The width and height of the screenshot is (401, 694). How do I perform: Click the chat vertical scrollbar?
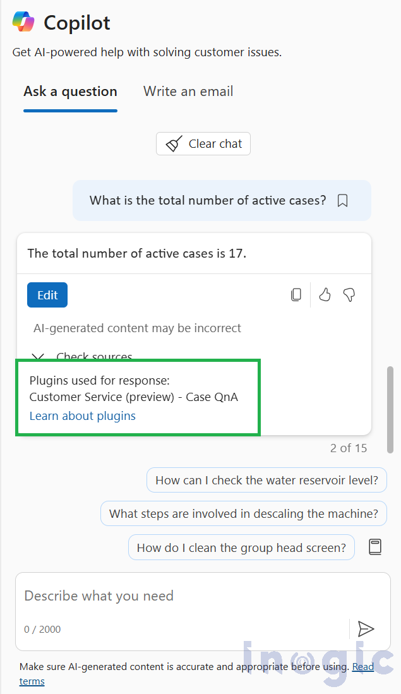click(x=390, y=409)
